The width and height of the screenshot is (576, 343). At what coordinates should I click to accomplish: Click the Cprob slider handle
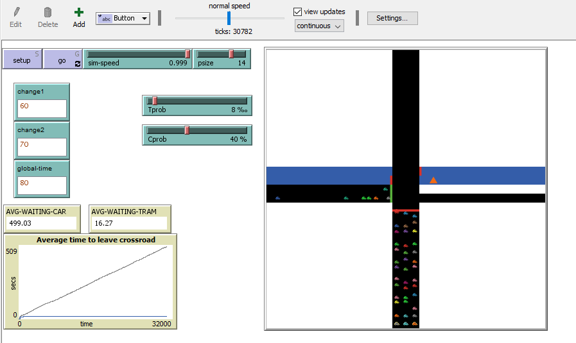[x=187, y=130]
